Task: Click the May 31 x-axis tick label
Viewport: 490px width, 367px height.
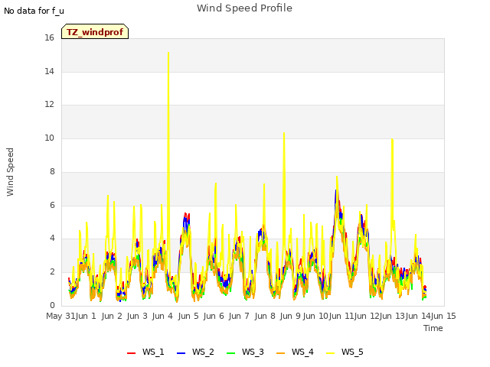Action: click(60, 316)
